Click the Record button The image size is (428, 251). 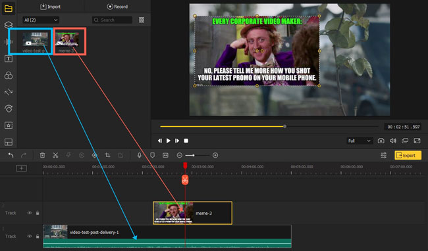(x=117, y=7)
